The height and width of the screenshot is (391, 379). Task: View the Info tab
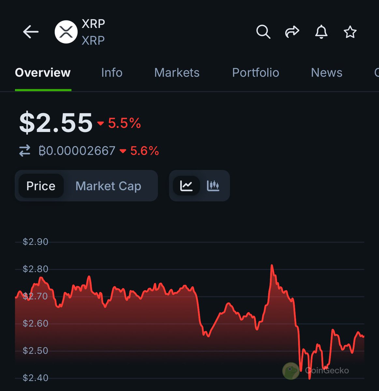click(111, 73)
